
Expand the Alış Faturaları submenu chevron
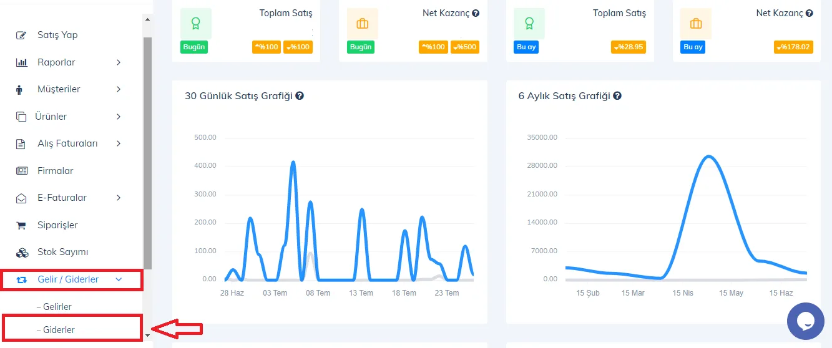(x=119, y=143)
